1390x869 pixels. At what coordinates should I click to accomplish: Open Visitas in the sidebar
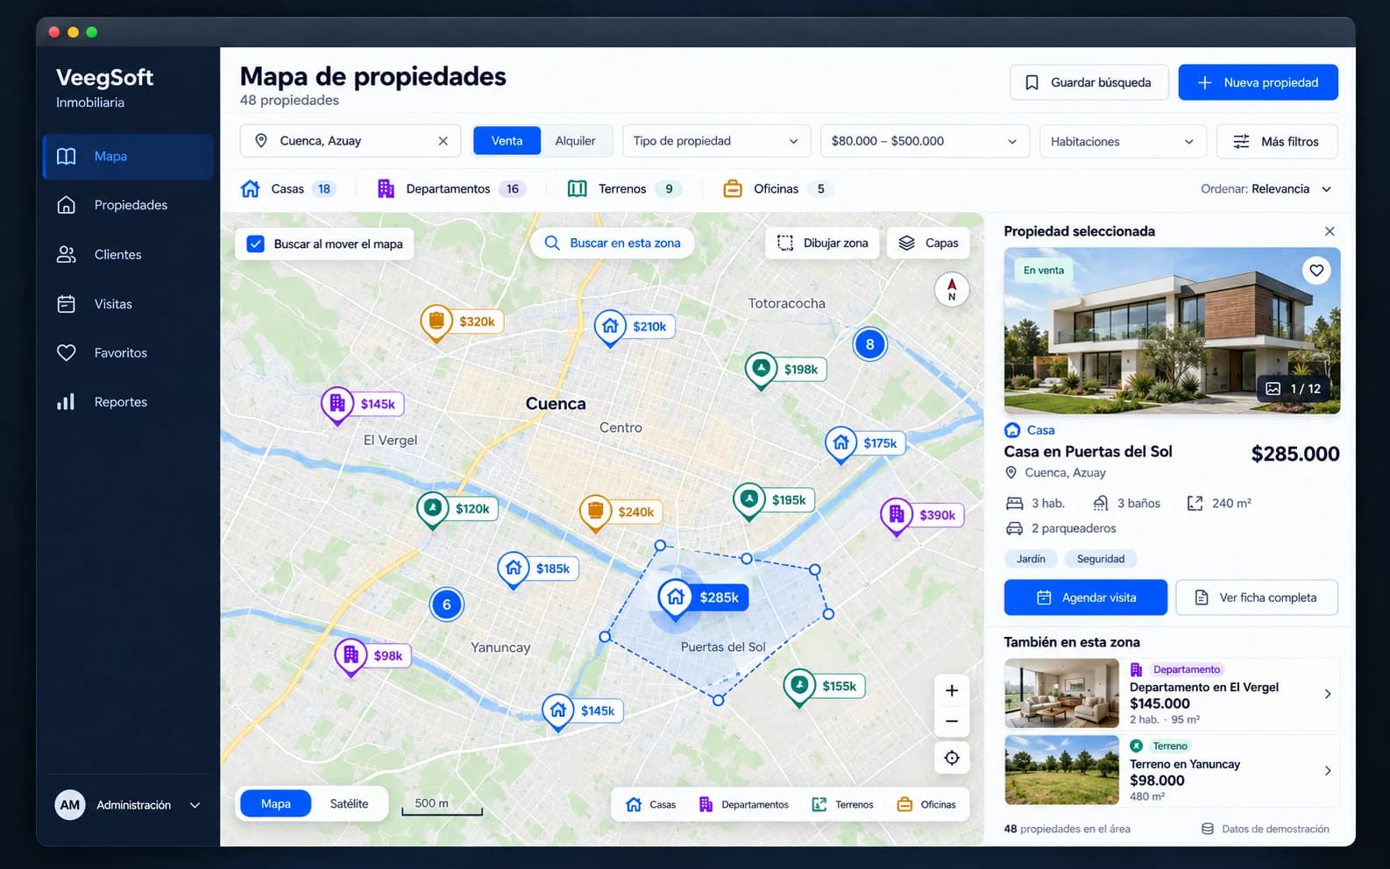coord(128,304)
